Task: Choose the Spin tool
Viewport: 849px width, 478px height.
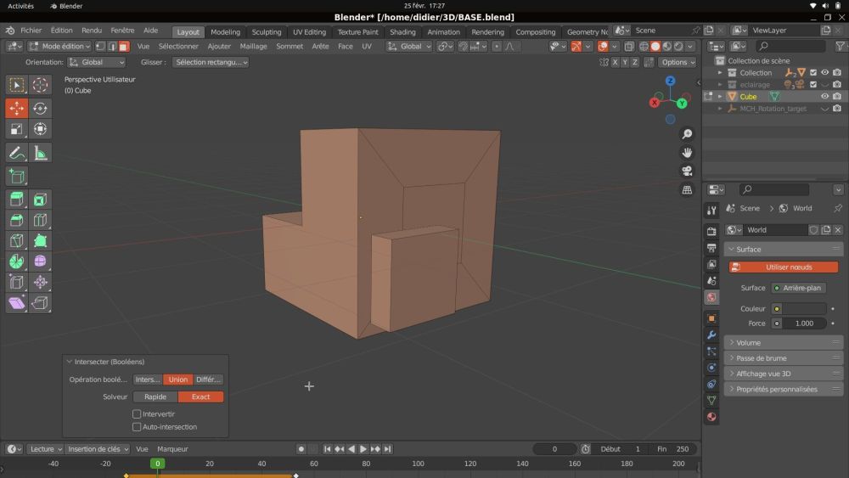Action: pos(16,261)
